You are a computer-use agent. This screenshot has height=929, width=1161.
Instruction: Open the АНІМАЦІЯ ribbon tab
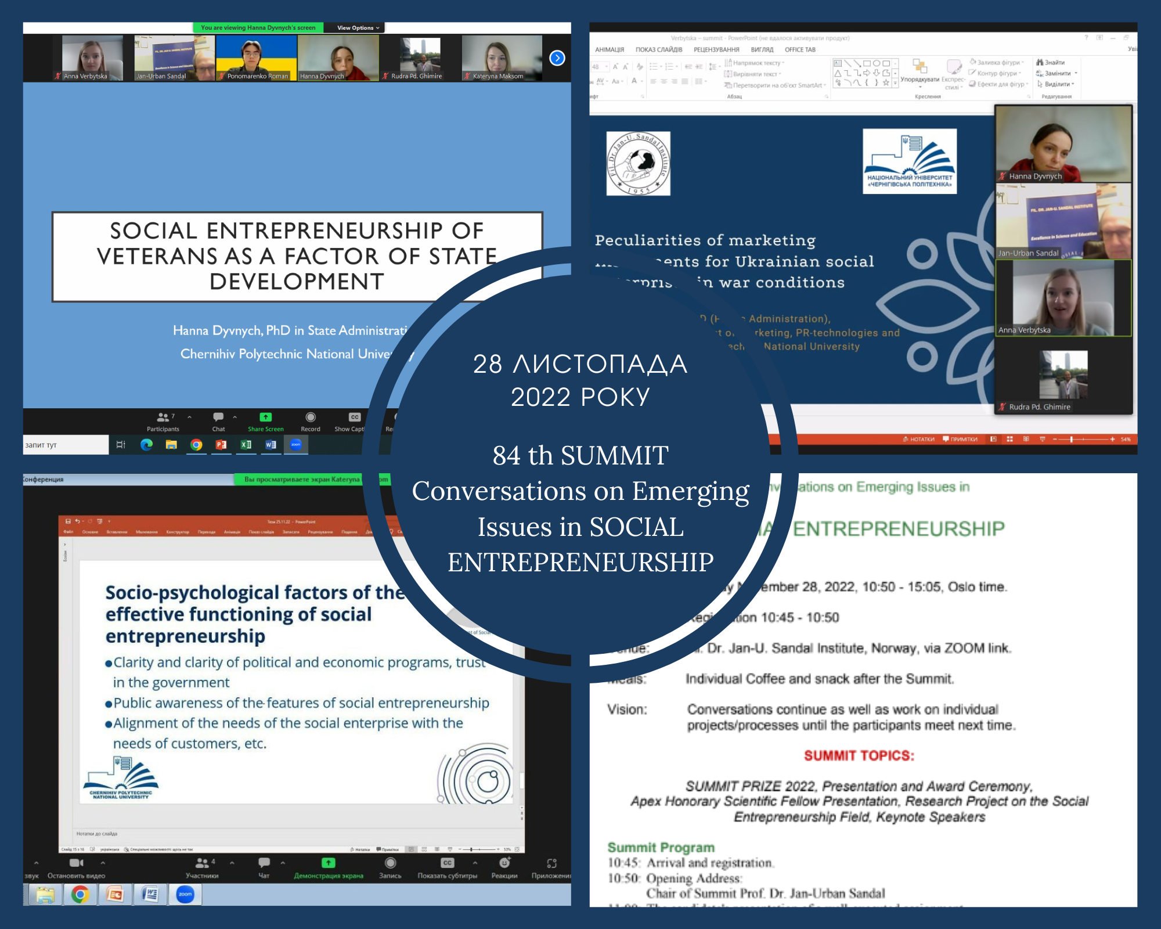click(609, 50)
